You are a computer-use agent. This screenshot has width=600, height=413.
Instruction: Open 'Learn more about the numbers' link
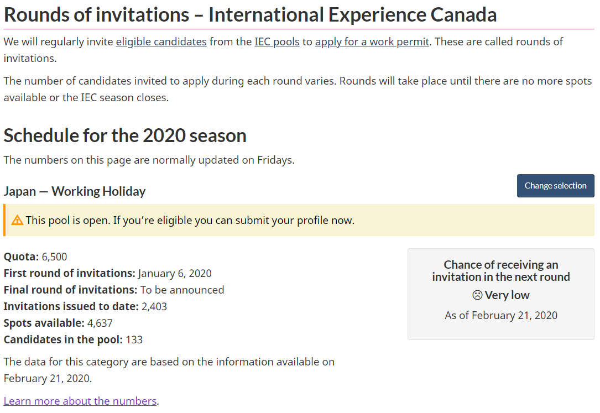80,401
